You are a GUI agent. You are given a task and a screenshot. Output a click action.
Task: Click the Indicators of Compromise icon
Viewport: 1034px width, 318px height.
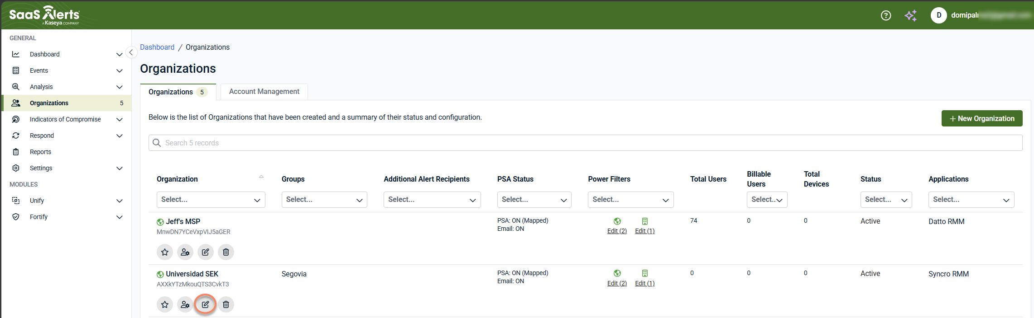[16, 119]
